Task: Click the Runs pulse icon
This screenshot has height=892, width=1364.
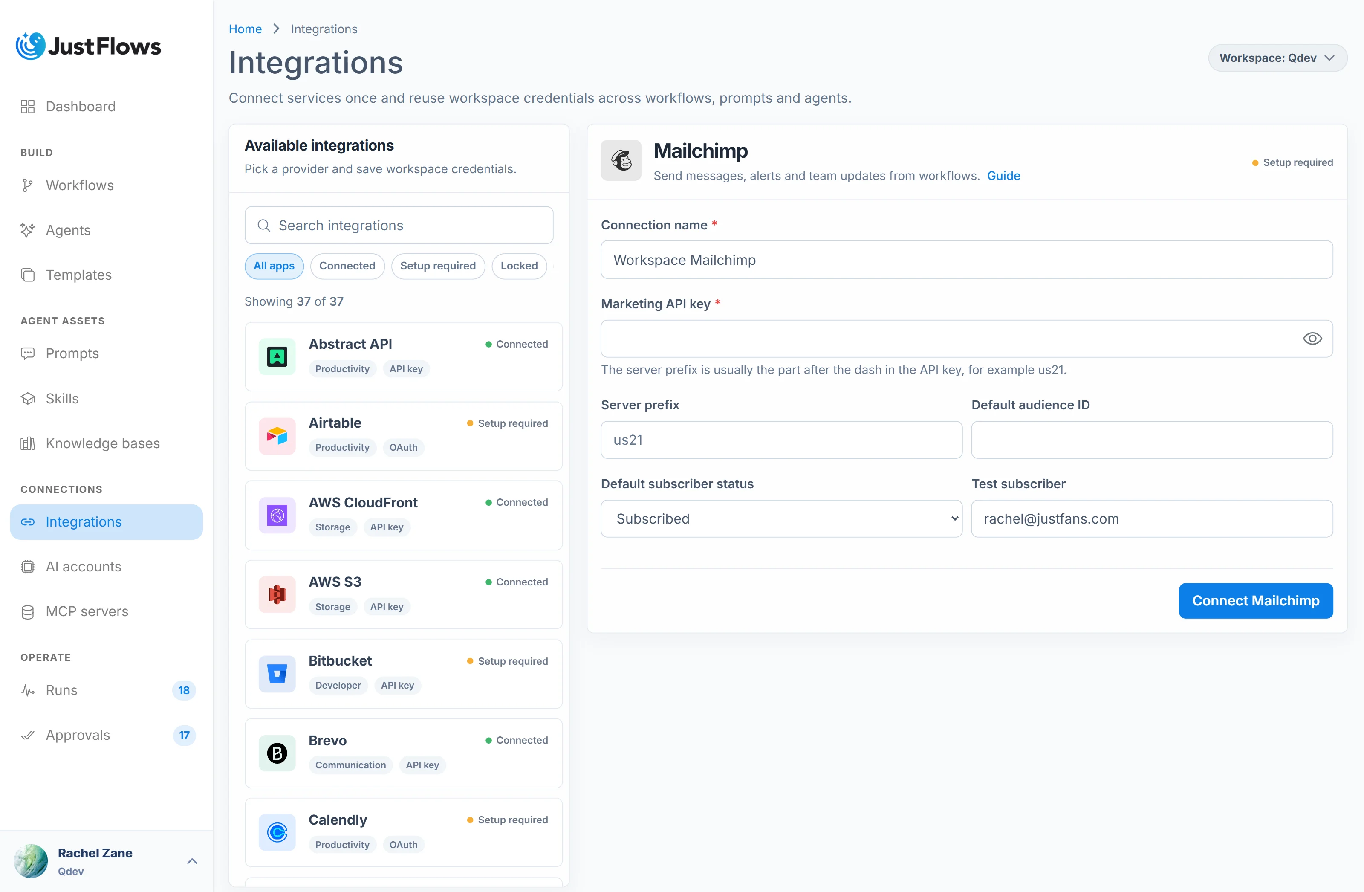Action: (x=28, y=691)
